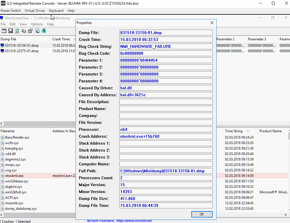Click the file icon next to dump_diskdump.sys
290x223 pixels.
coord(2,209)
